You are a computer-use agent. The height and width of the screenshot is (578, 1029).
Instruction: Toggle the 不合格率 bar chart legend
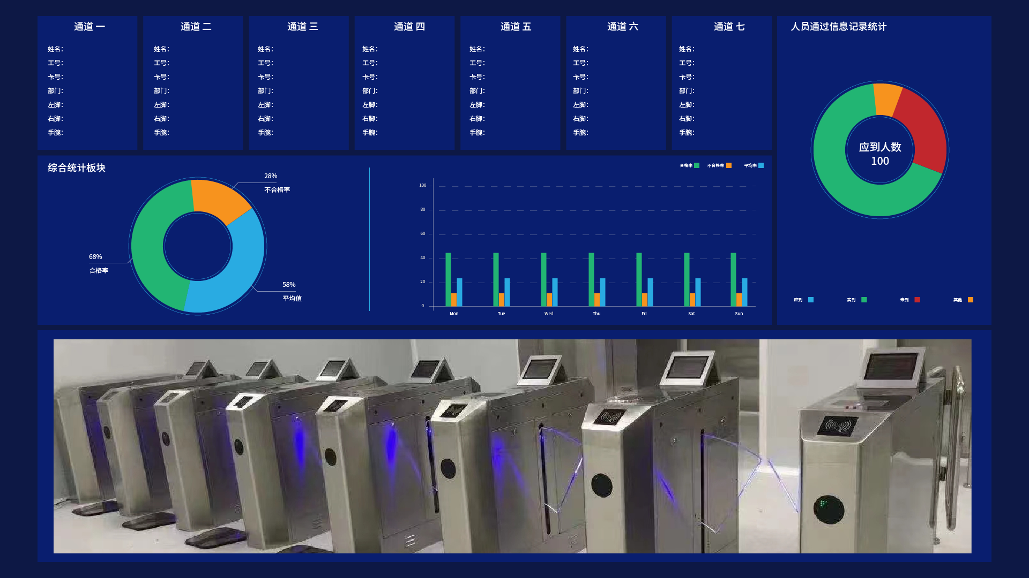[728, 165]
